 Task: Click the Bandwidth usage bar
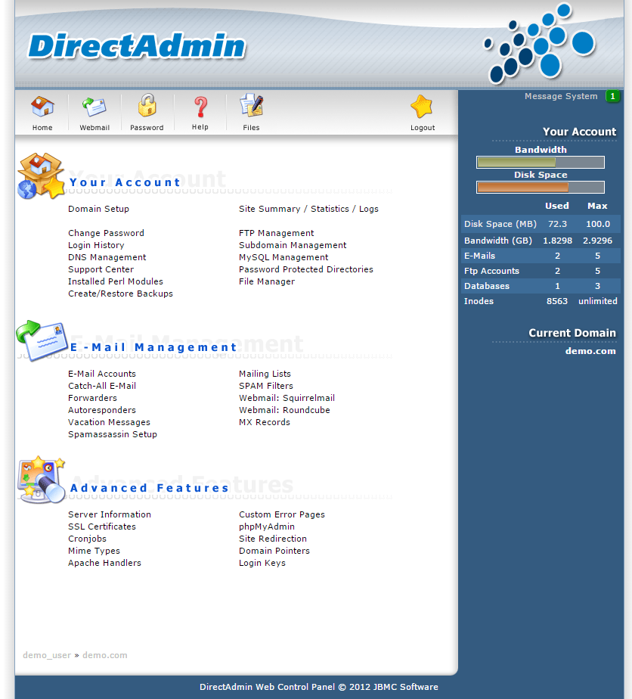[x=541, y=162]
